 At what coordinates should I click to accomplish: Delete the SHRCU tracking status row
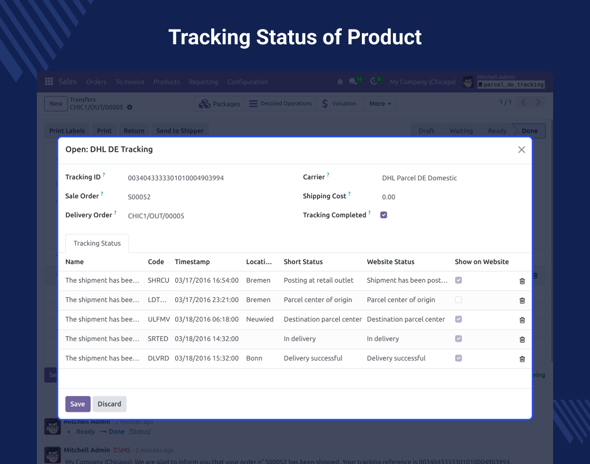[522, 281]
